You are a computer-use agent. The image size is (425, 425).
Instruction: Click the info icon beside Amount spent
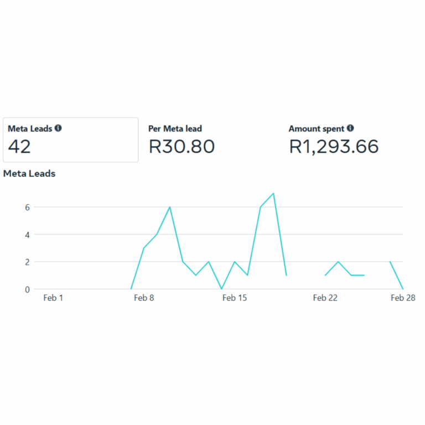350,128
